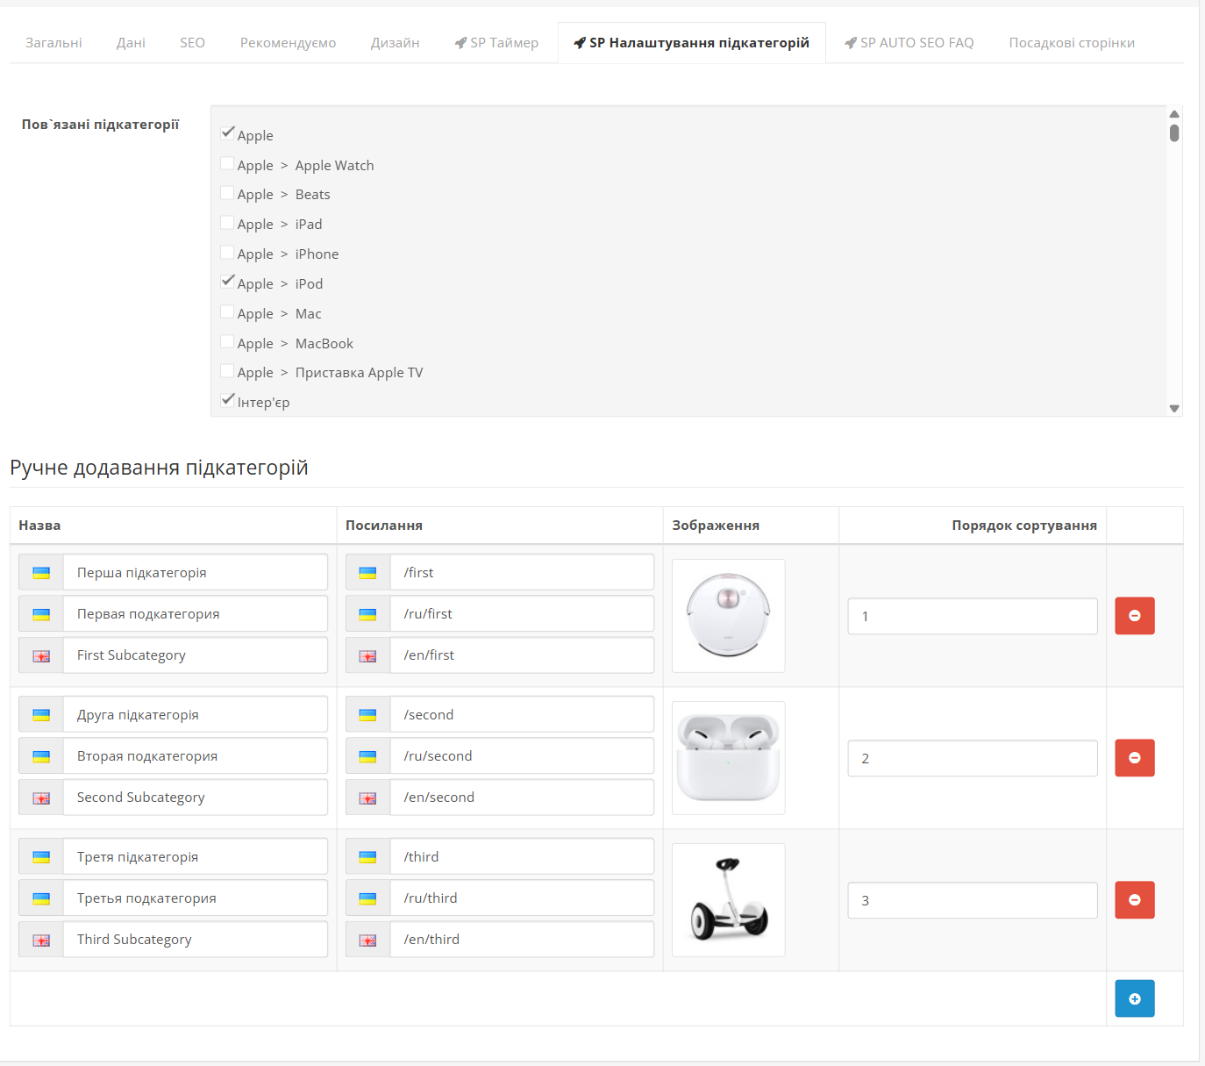This screenshot has width=1205, height=1066.
Task: Enable the Apple > iPad checkbox
Action: tap(227, 223)
